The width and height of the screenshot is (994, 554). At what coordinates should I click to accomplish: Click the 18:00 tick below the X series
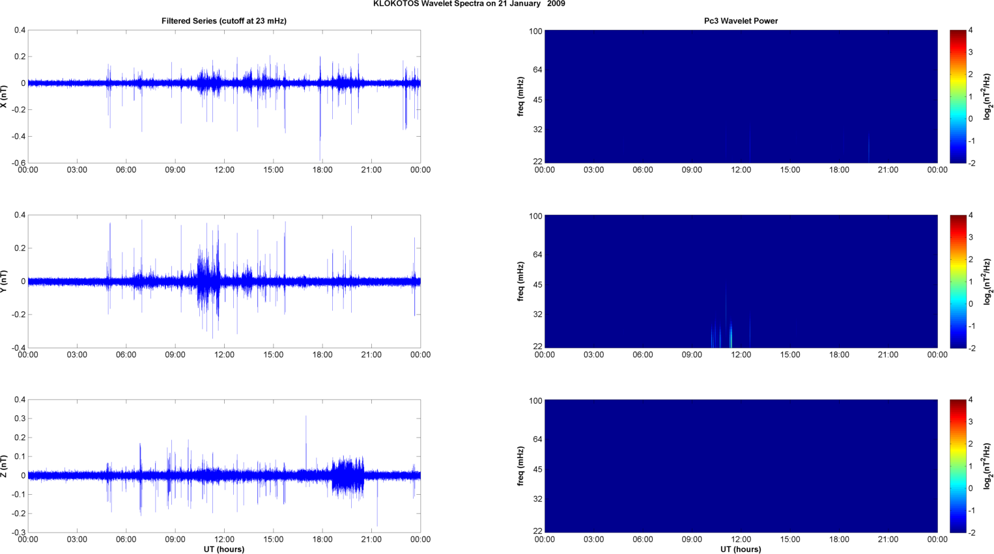pyautogui.click(x=322, y=170)
